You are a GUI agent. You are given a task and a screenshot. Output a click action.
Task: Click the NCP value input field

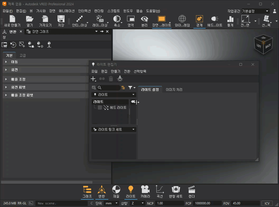(170, 203)
